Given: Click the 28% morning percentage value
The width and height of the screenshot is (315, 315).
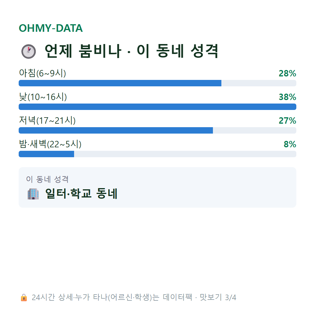Looking at the screenshot, I should tap(287, 73).
